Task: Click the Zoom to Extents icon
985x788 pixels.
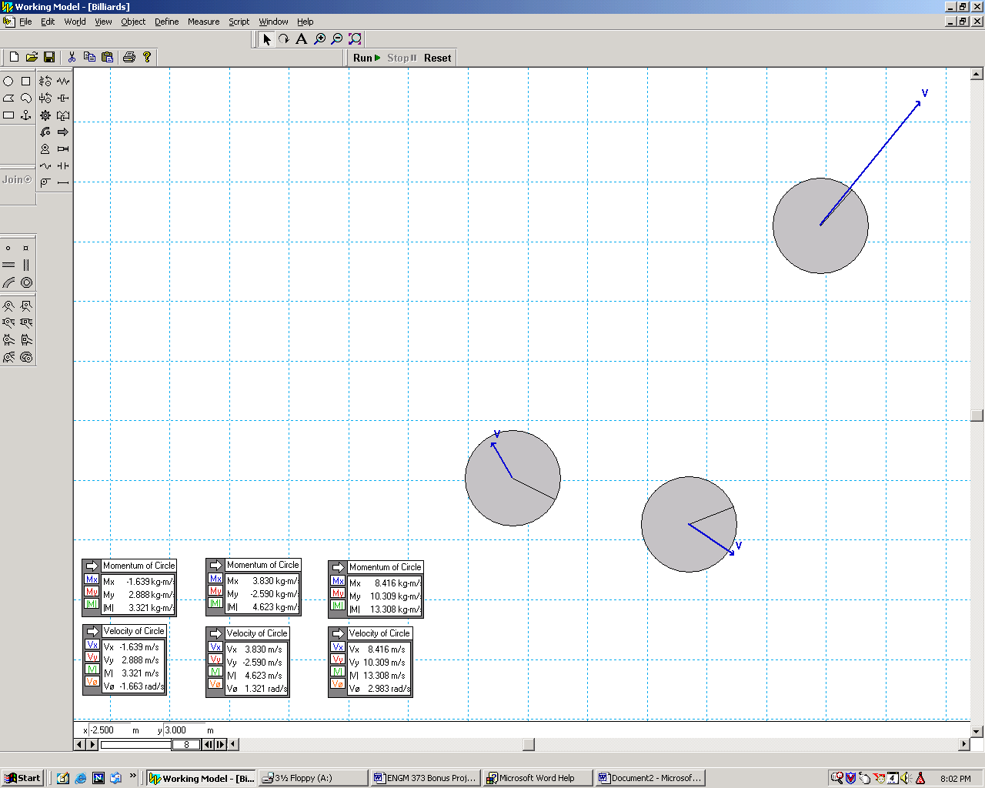Action: pos(355,39)
